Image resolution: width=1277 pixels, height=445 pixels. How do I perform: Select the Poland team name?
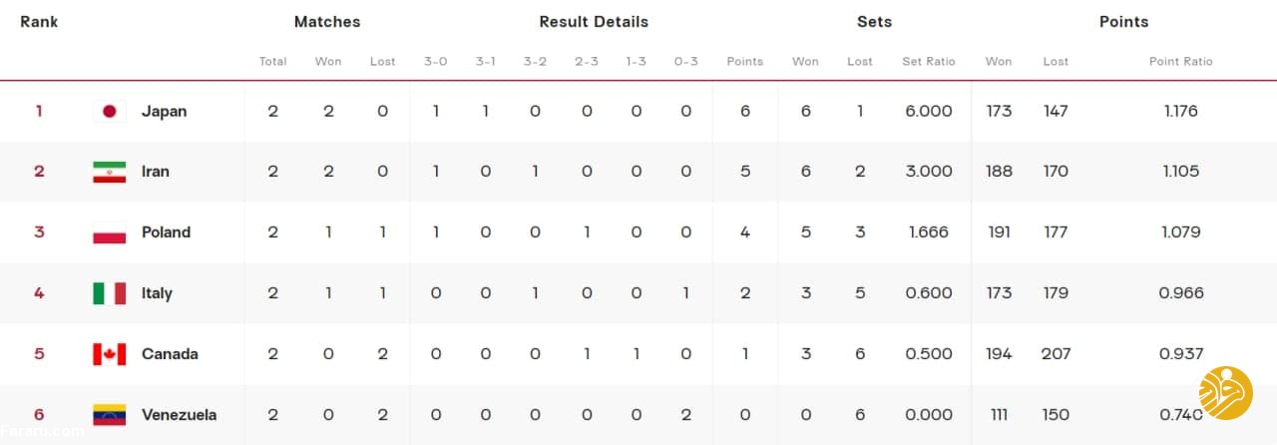166,232
